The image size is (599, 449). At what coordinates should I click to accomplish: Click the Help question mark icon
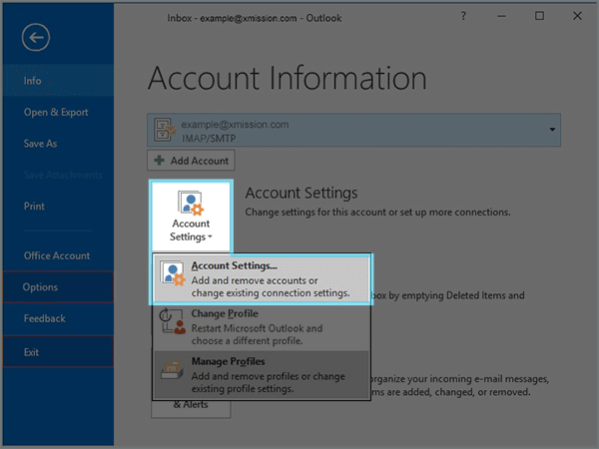pyautogui.click(x=463, y=16)
